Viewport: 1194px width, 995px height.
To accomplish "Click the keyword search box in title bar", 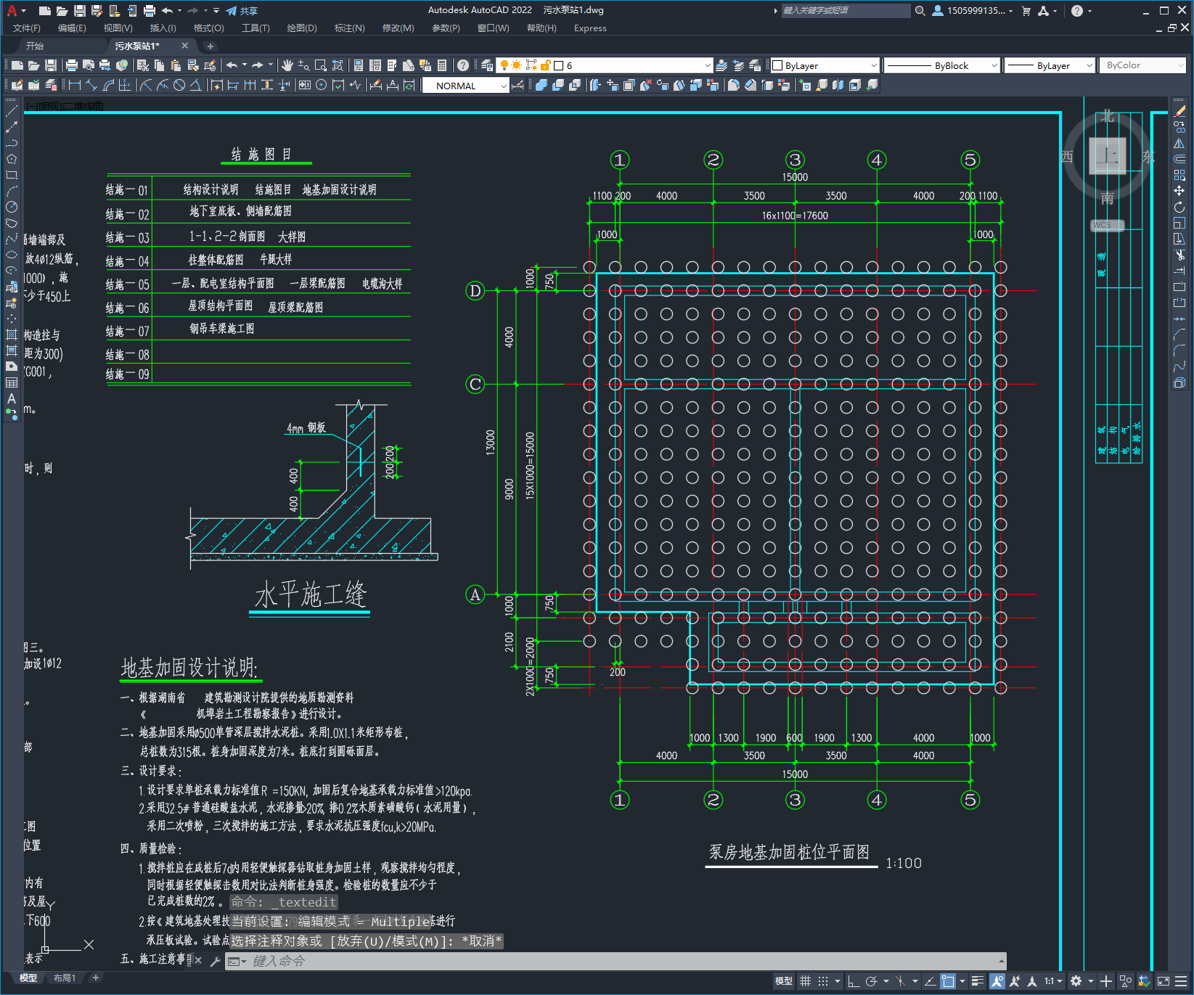I will [846, 10].
